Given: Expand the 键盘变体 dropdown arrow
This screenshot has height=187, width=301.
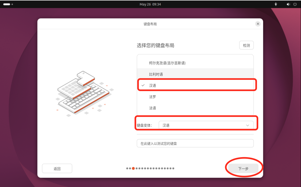Looking at the screenshot, I should coord(248,125).
